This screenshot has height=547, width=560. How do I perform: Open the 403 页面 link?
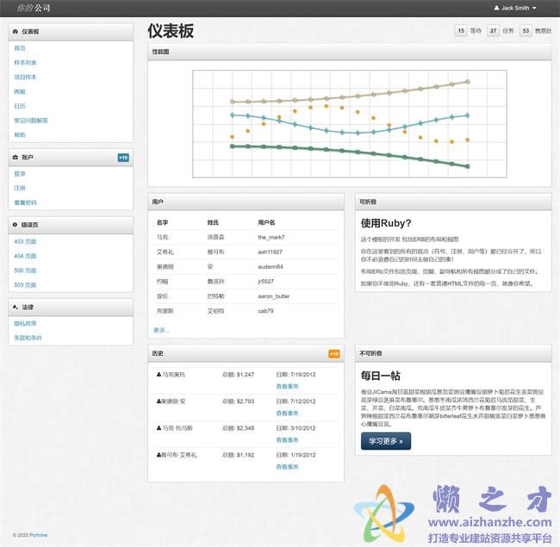[25, 241]
